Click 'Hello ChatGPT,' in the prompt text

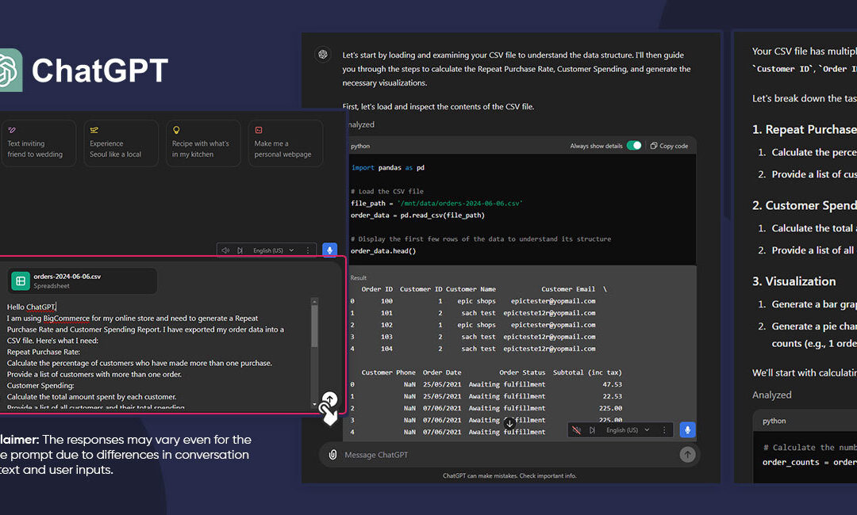31,307
